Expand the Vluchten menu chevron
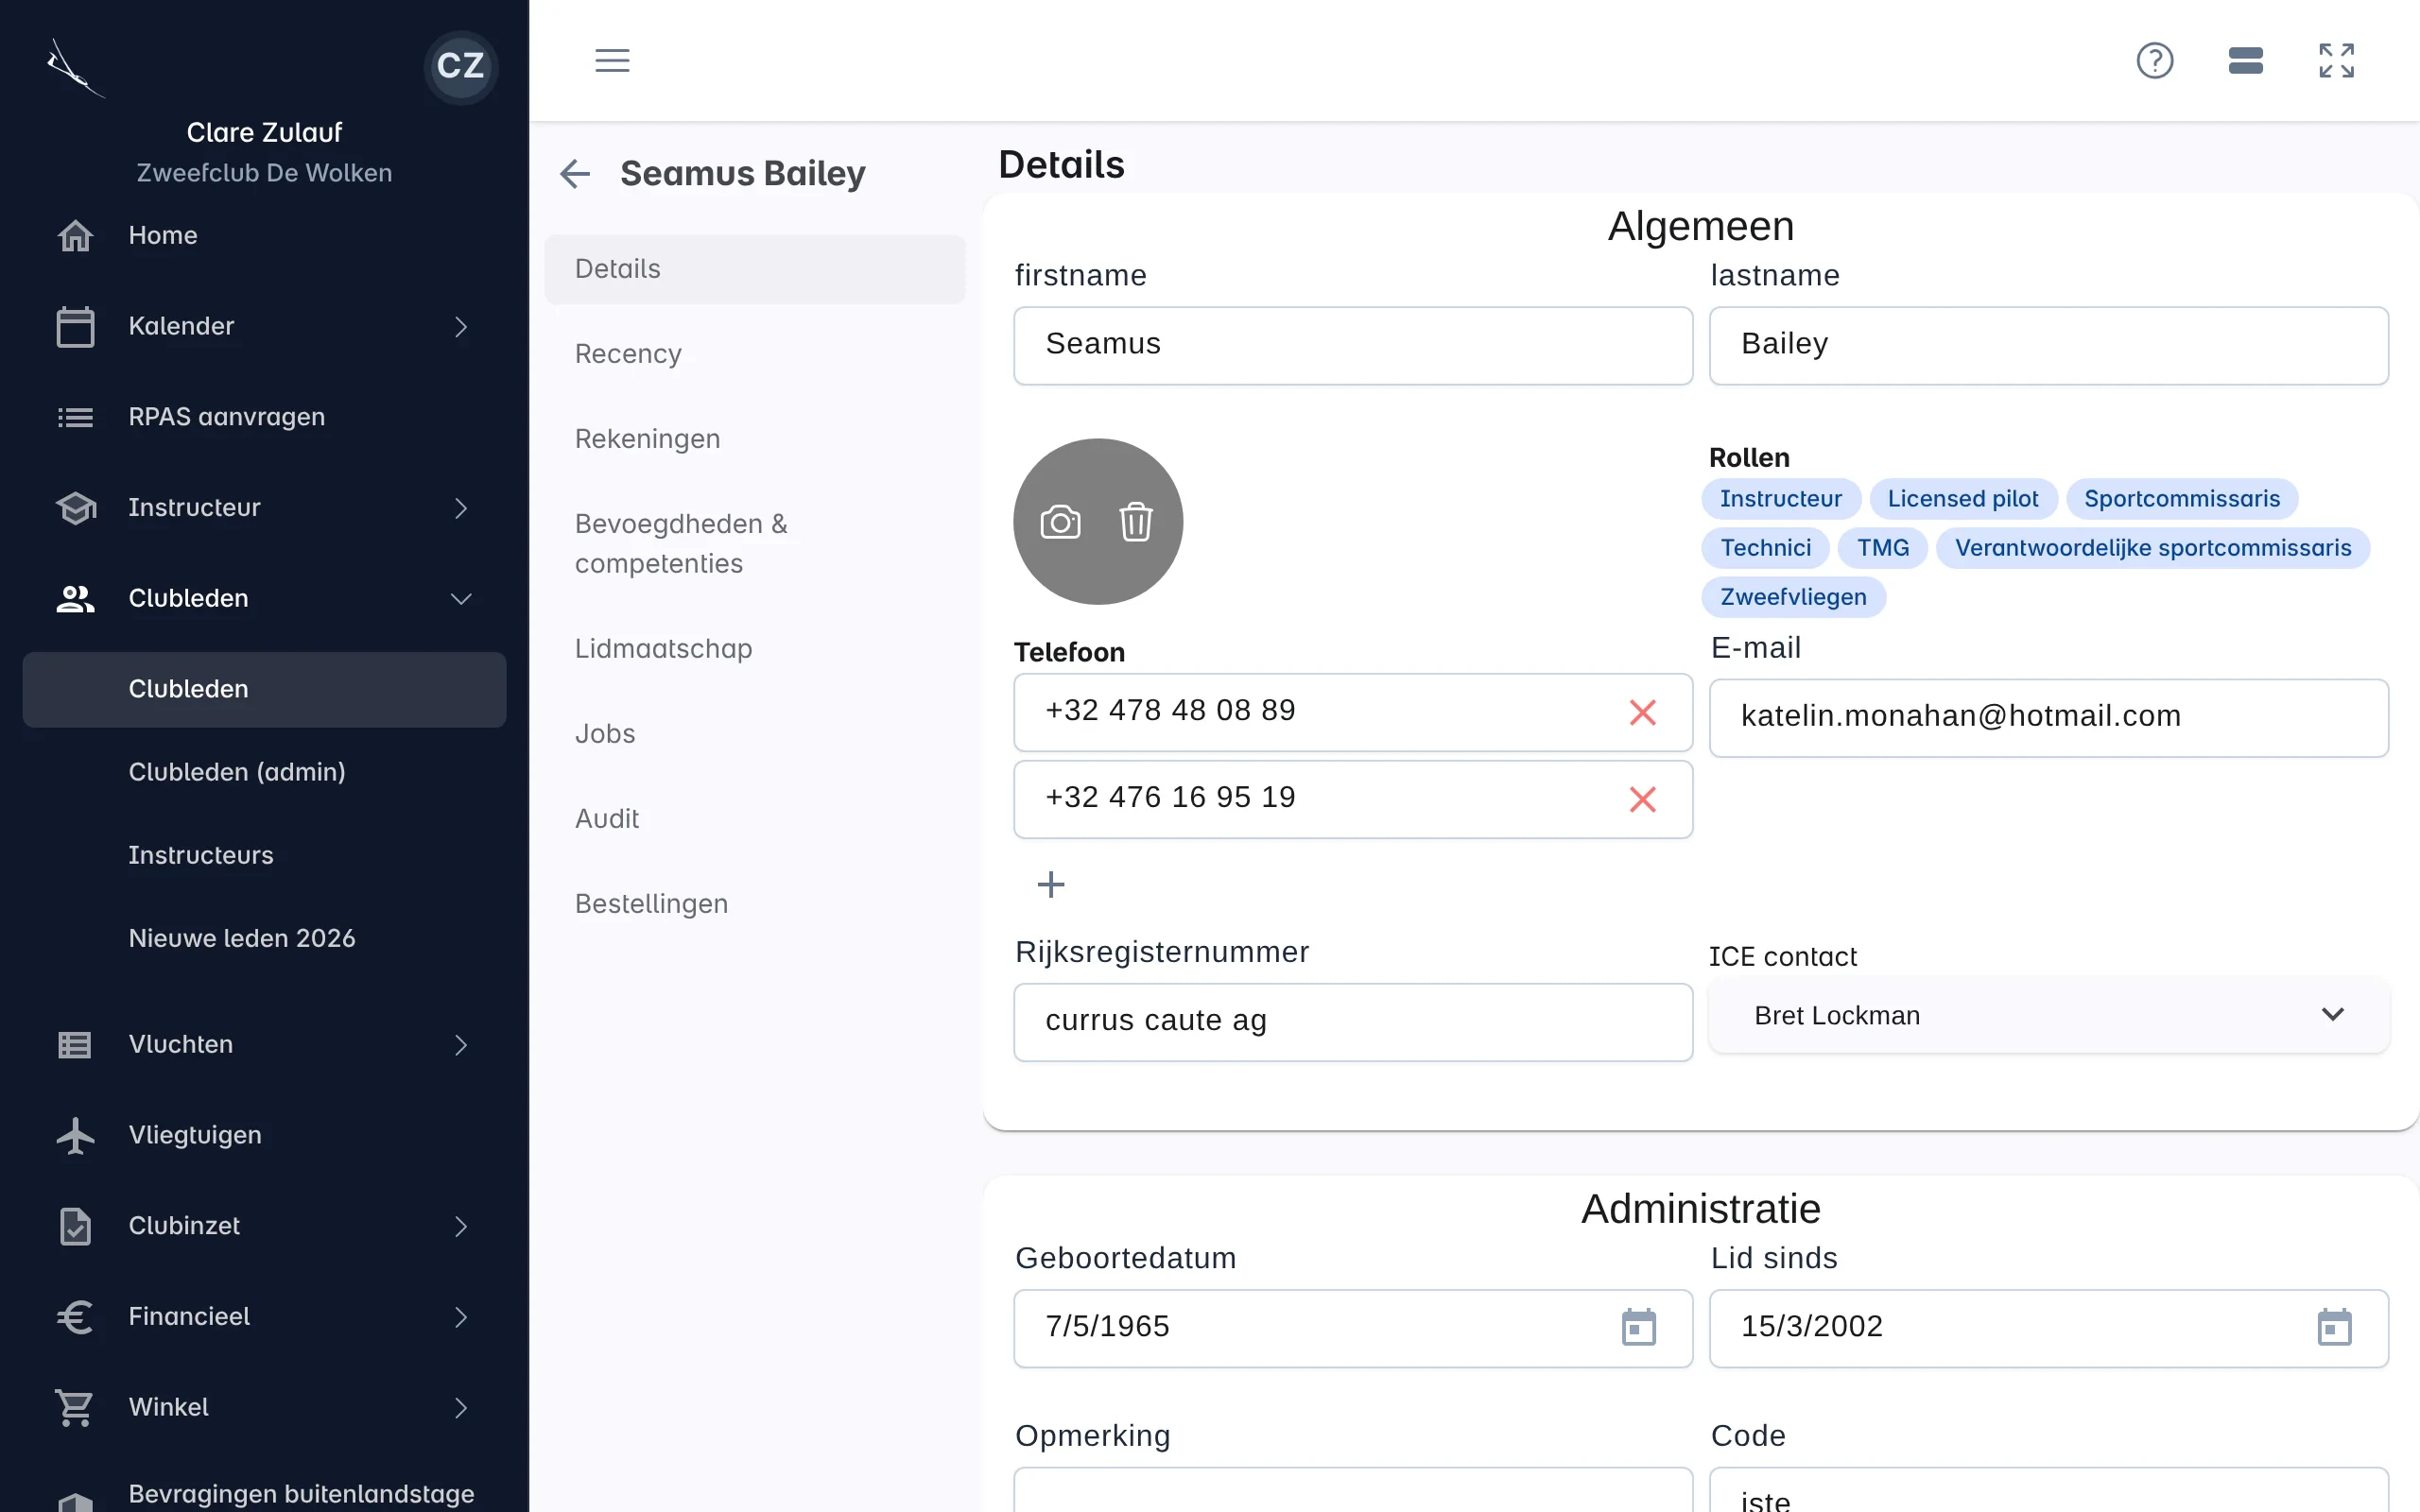This screenshot has width=2420, height=1512. click(x=460, y=1045)
